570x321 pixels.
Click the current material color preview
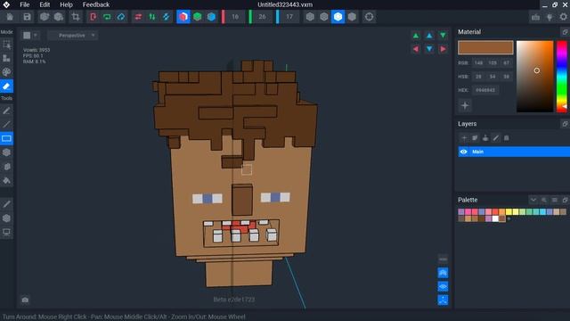click(485, 47)
